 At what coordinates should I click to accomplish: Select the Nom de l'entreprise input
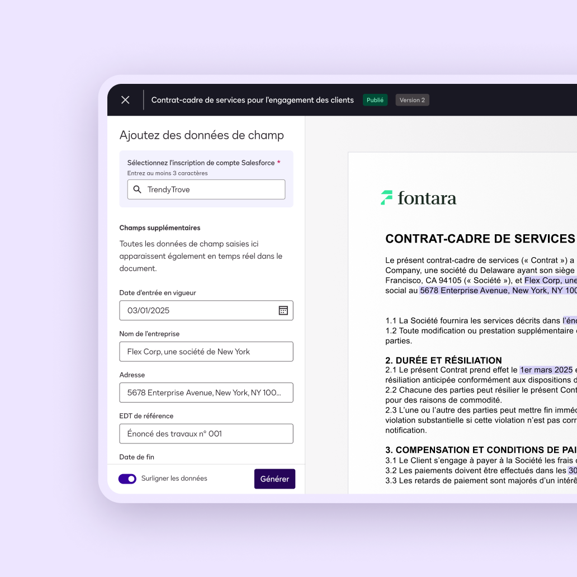pyautogui.click(x=206, y=352)
